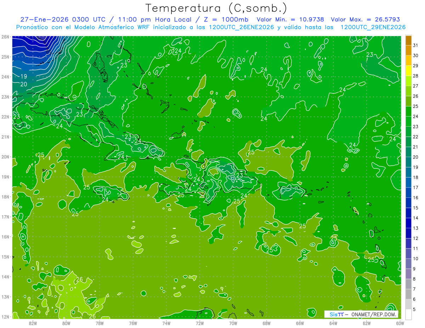Click the '1200UTC_29ENE2026' valid-until time

373,27
